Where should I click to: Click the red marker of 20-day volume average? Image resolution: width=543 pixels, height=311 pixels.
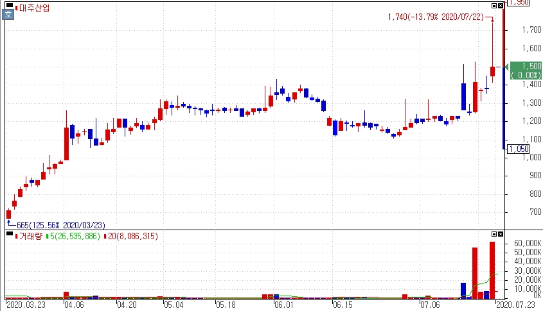coord(105,237)
